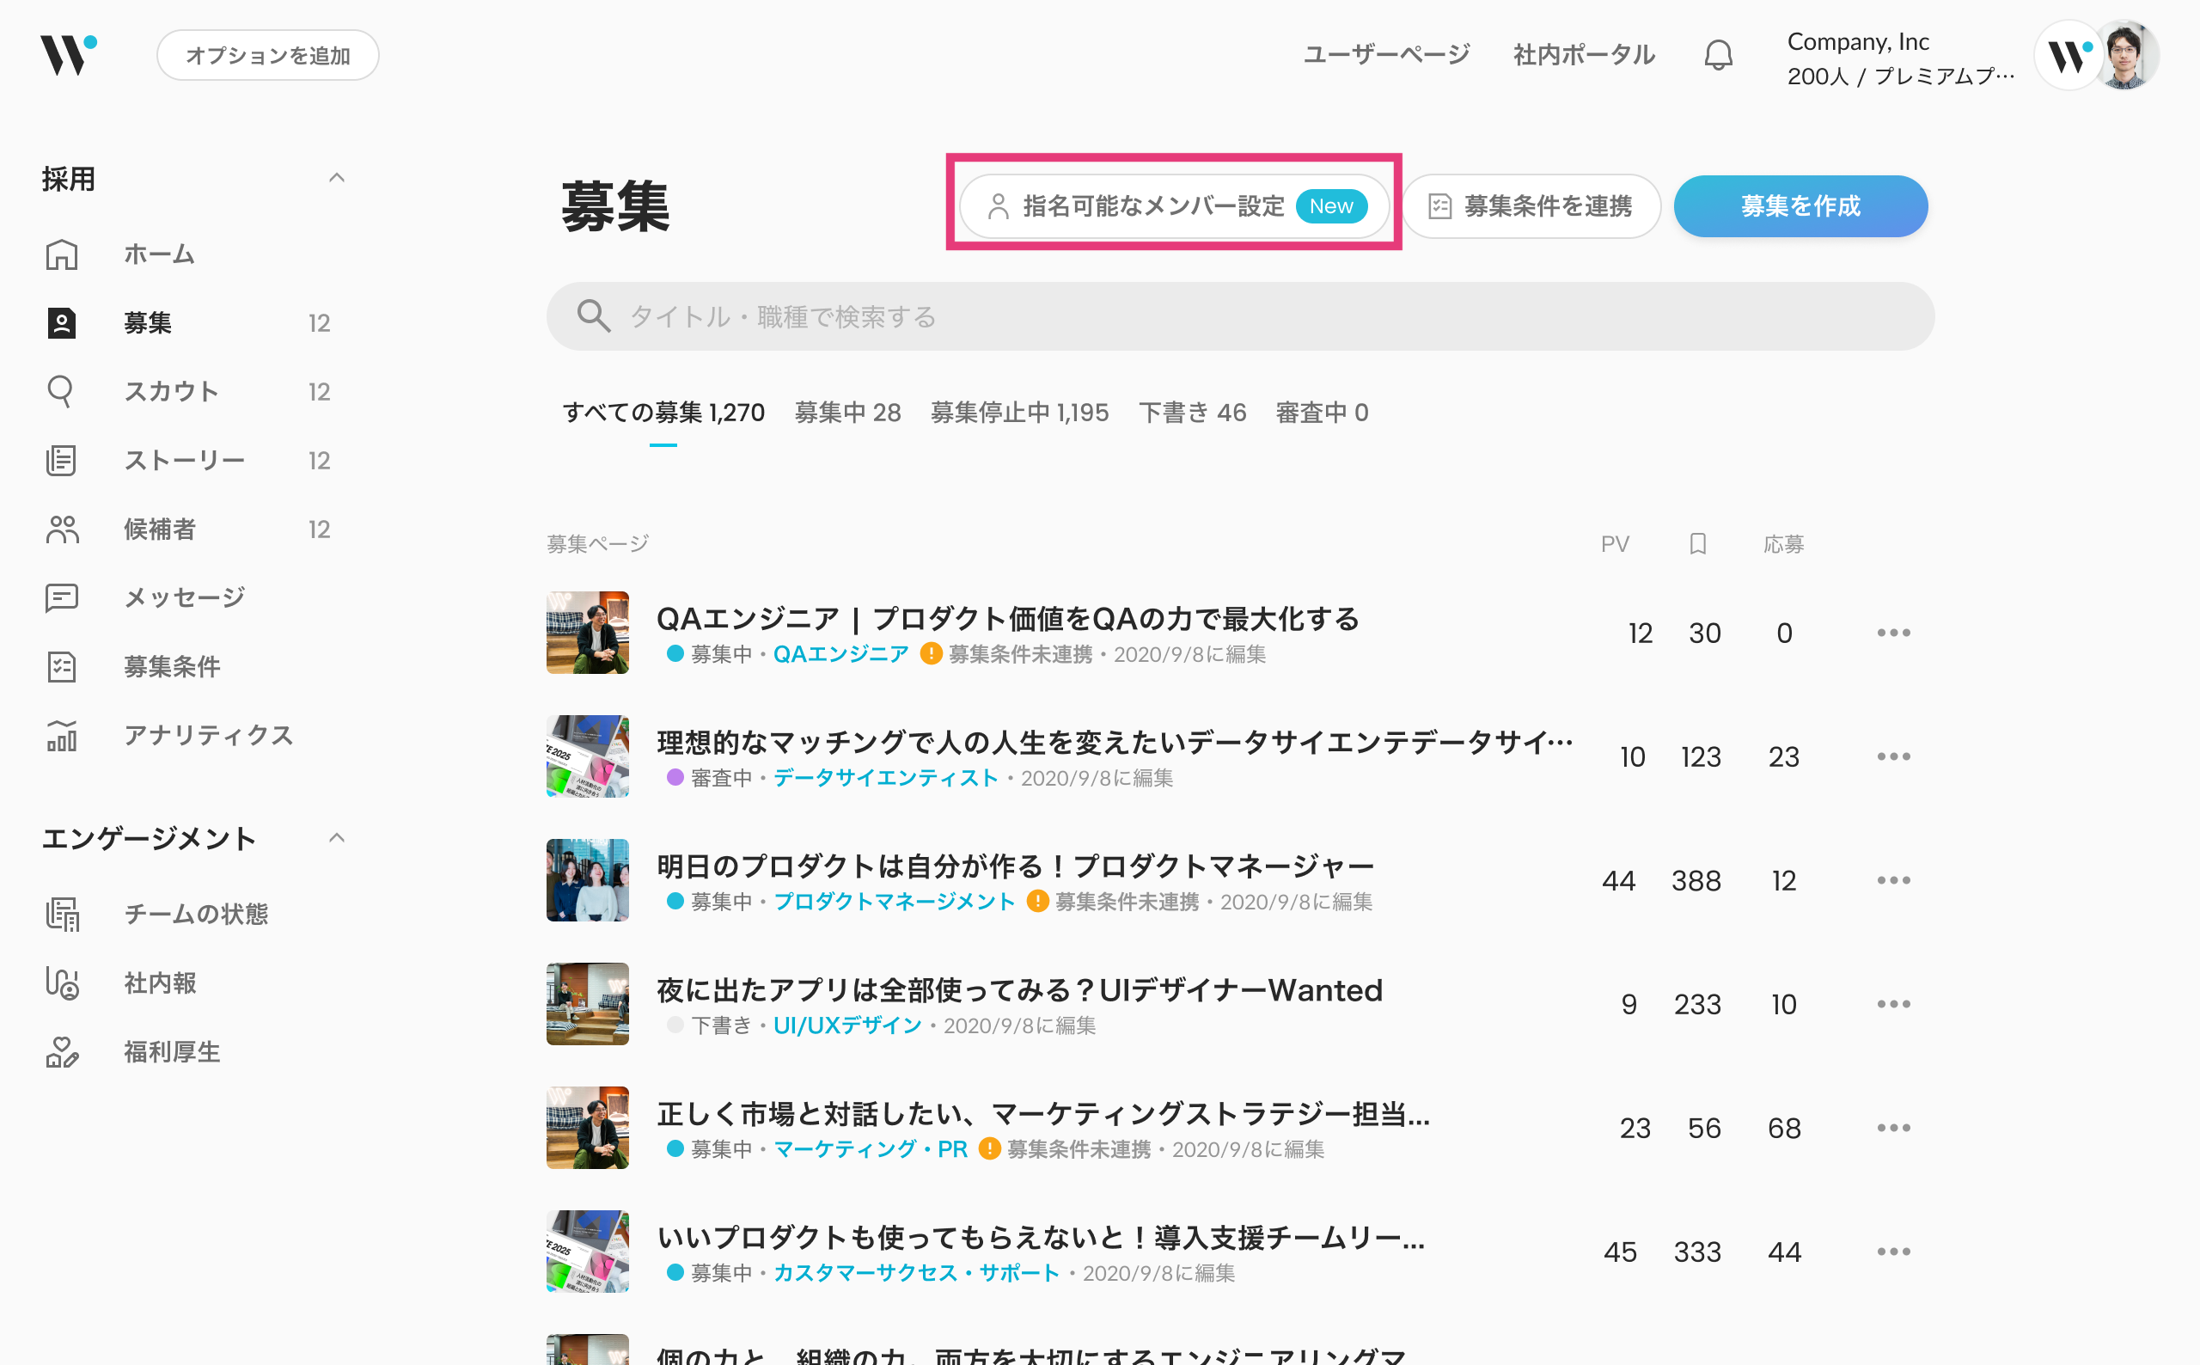Screen dimensions: 2200x1365
Task: Open メッセージ messages in sidebar
Action: pos(183,597)
